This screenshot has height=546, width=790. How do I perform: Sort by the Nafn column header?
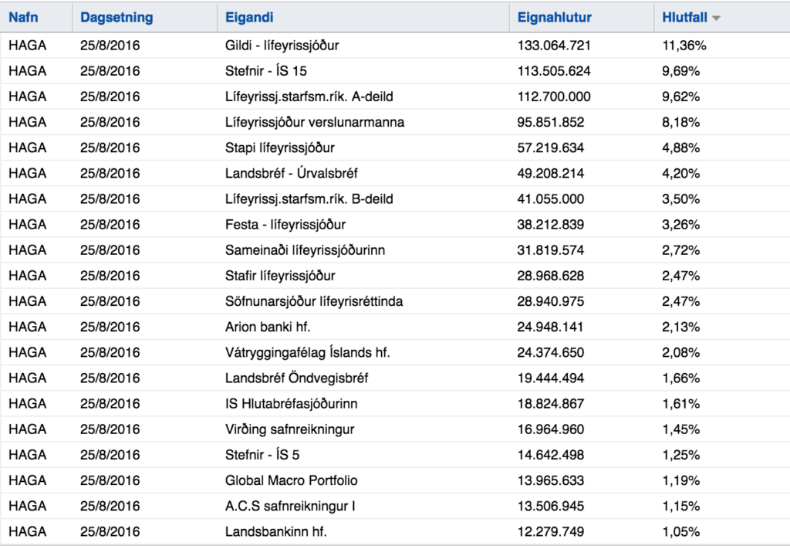pos(23,17)
